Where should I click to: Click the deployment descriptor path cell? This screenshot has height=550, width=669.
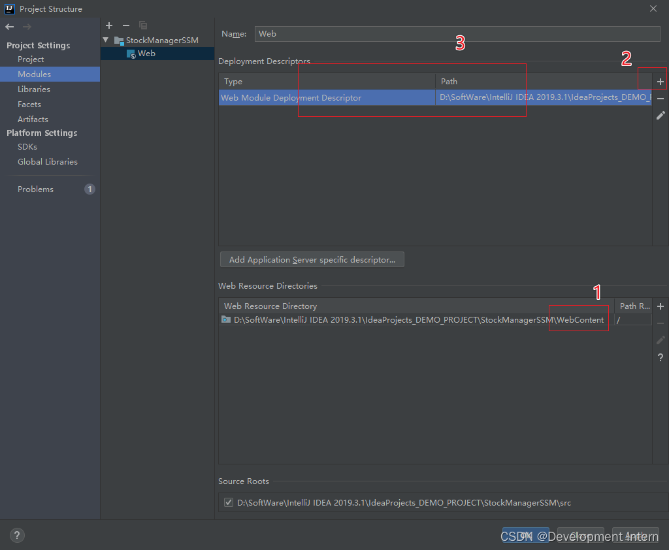pyautogui.click(x=544, y=98)
